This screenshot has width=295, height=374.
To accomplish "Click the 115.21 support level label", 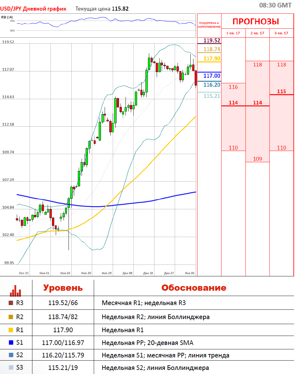I will pos(212,96).
